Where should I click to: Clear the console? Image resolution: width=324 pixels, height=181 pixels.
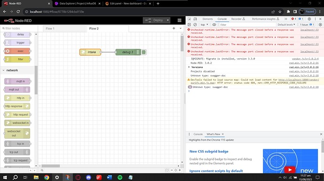pyautogui.click(x=195, y=25)
